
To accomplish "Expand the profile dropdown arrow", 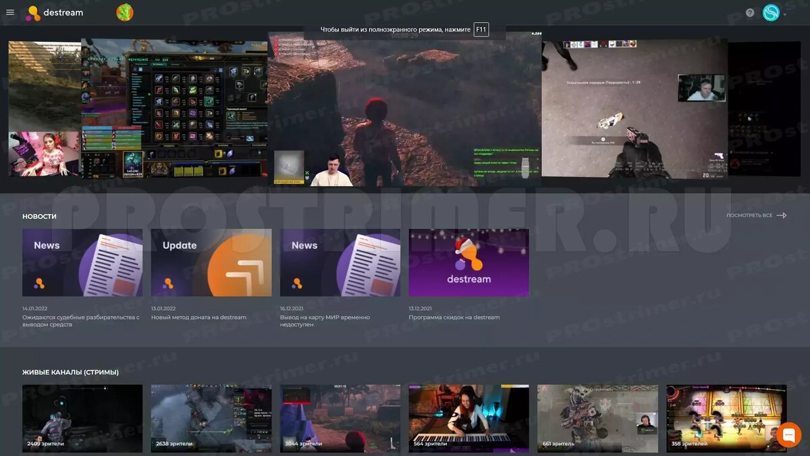I will tap(785, 14).
